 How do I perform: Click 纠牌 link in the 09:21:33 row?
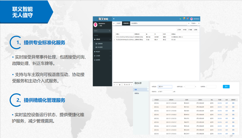(227, 107)
